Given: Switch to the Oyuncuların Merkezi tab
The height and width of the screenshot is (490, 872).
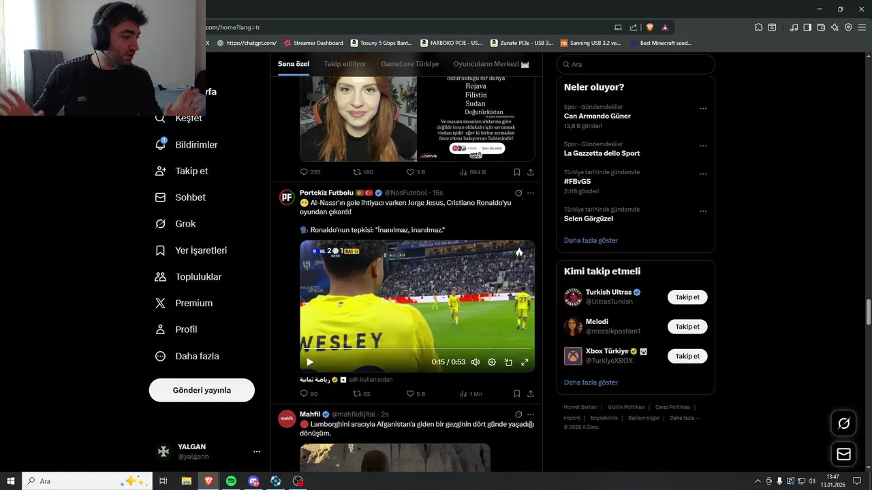Looking at the screenshot, I should click(491, 64).
